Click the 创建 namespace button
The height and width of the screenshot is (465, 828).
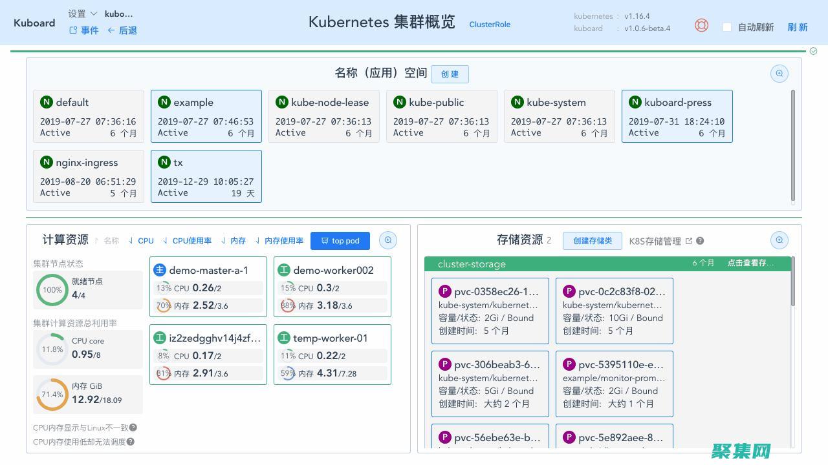(x=450, y=74)
